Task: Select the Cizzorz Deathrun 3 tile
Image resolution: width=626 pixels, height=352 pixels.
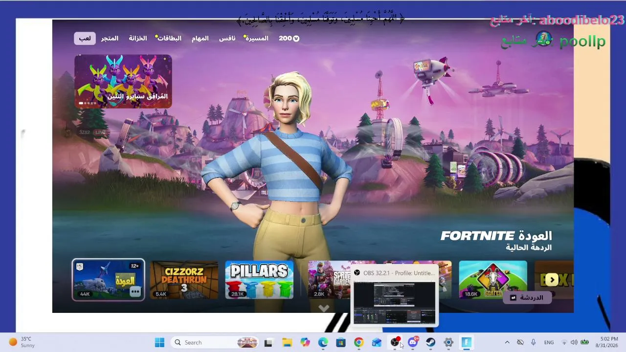Action: coord(184,280)
